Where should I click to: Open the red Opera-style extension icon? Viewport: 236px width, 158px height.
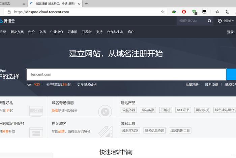click(184, 12)
